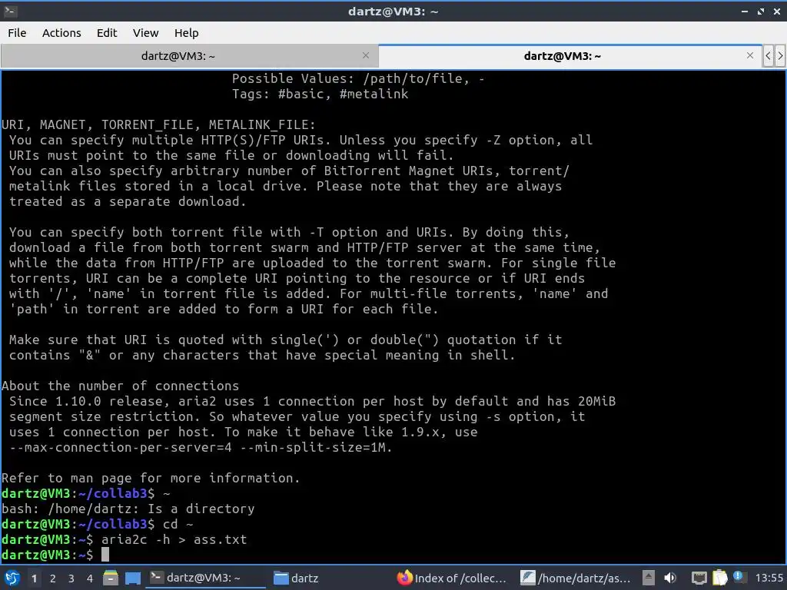Click the terminal icon in the title bar
The height and width of the screenshot is (590, 787).
(x=11, y=11)
